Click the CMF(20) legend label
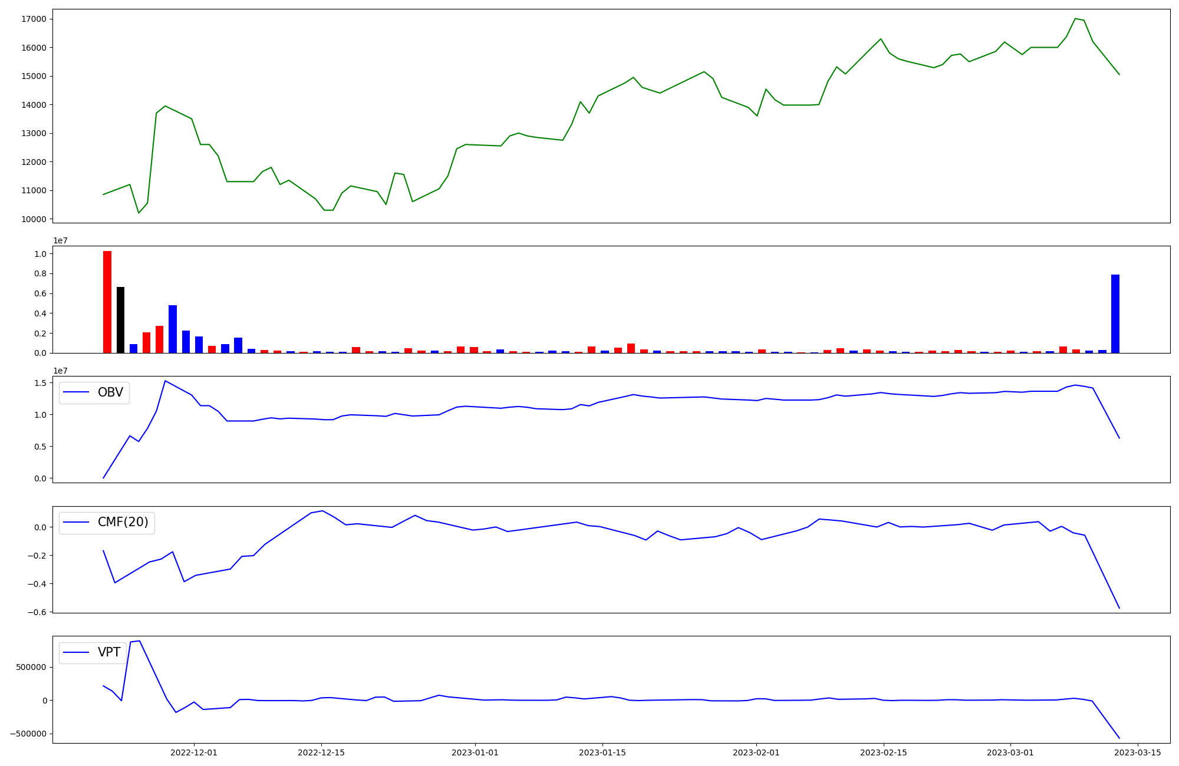 pyautogui.click(x=123, y=522)
